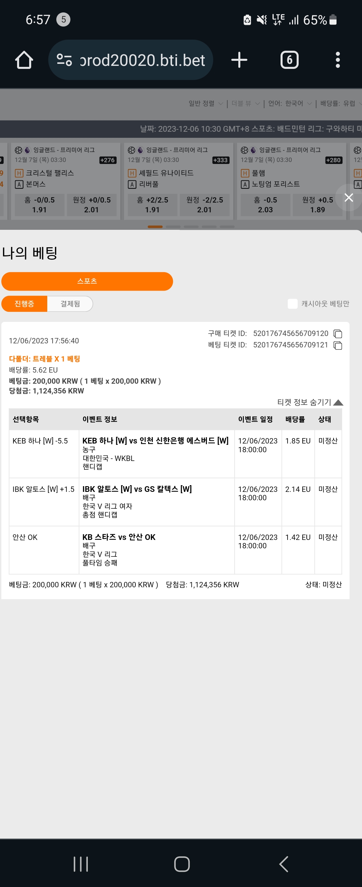Copy the 베팅 티켓 ID number

pos(338,345)
